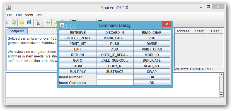Click the SWAP command button
This screenshot has width=232, height=111.
(152, 71)
